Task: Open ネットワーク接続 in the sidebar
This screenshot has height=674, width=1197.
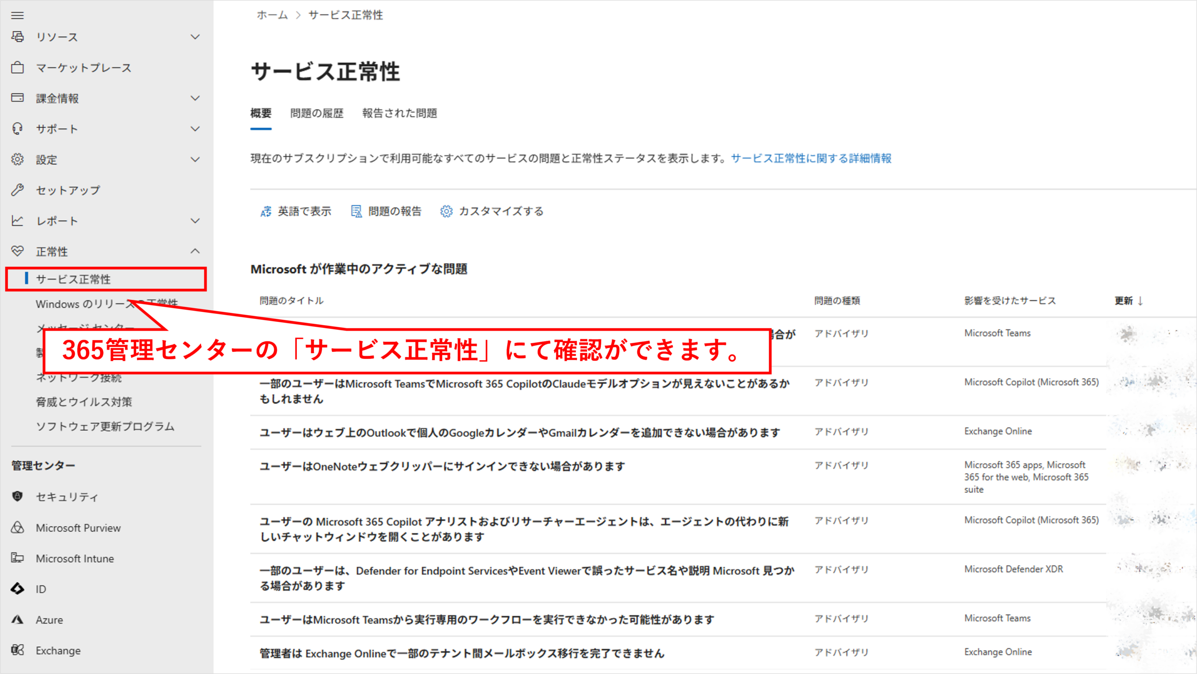Action: click(79, 378)
